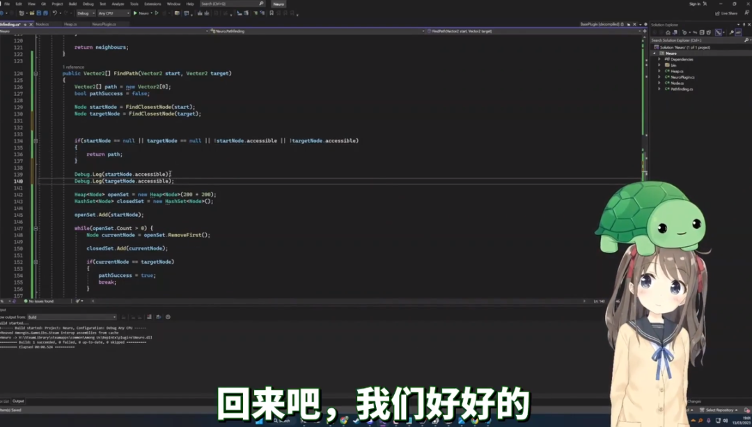Click the Save All icon
Image resolution: width=752 pixels, height=427 pixels.
[45, 13]
